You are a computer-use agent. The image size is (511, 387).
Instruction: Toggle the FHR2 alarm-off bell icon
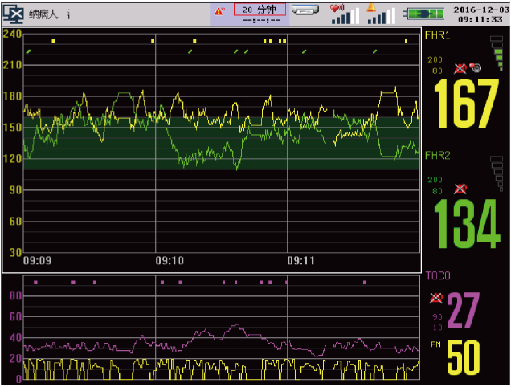(x=460, y=189)
